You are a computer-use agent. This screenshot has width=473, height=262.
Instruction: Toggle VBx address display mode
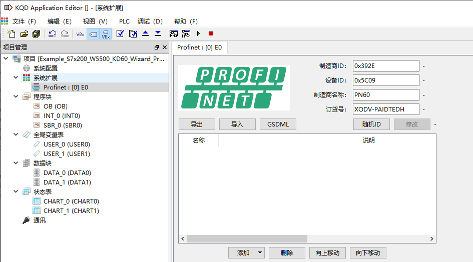[x=80, y=34]
